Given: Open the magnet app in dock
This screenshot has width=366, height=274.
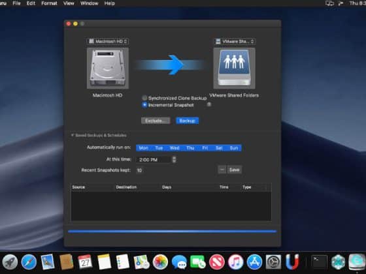Looking at the screenshot, I should pyautogui.click(x=292, y=262).
